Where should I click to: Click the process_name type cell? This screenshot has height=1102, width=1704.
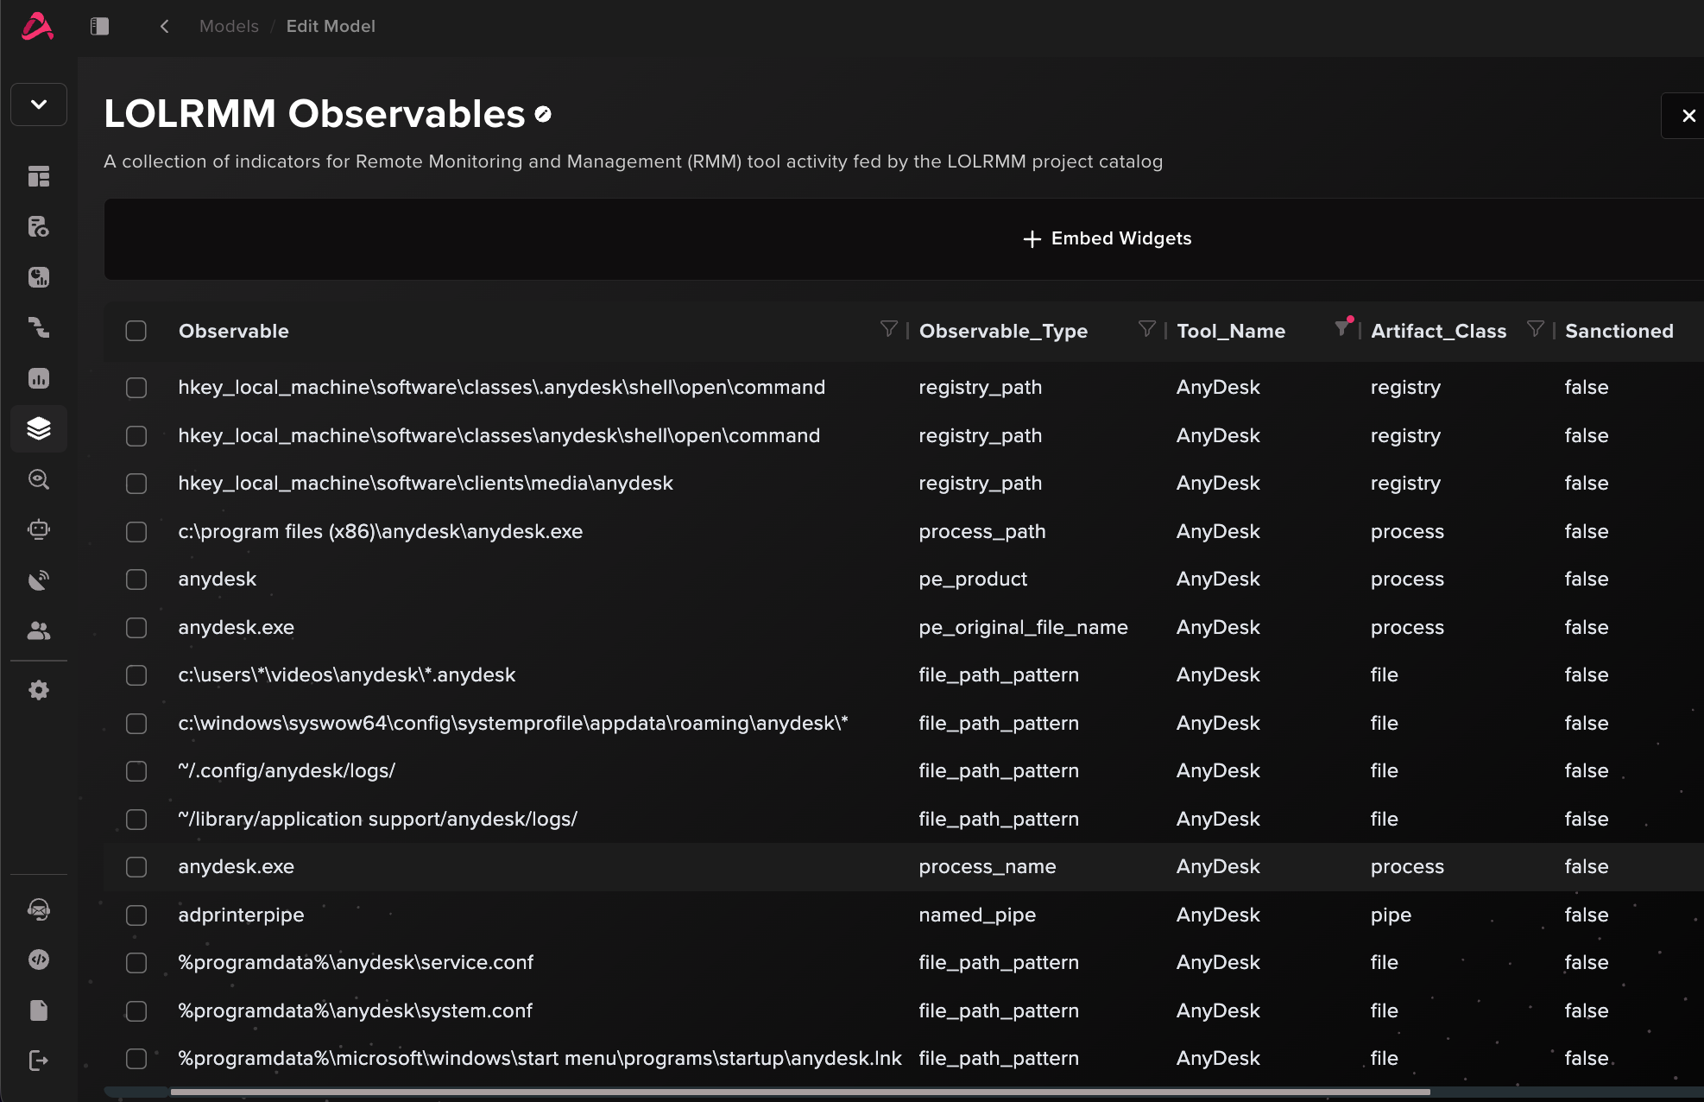click(x=988, y=866)
